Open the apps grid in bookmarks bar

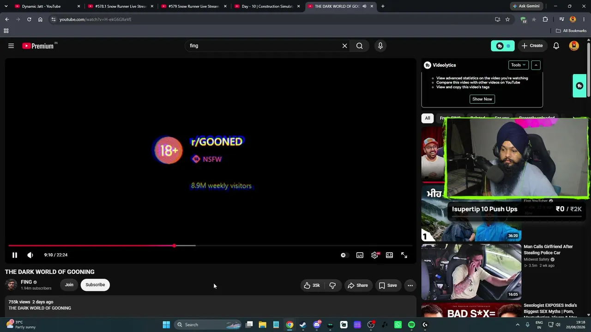(6, 31)
